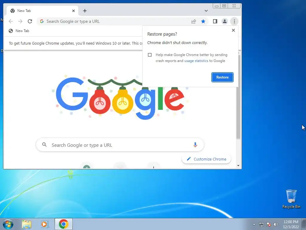Open the Windows Start menu

pyautogui.click(x=8, y=224)
